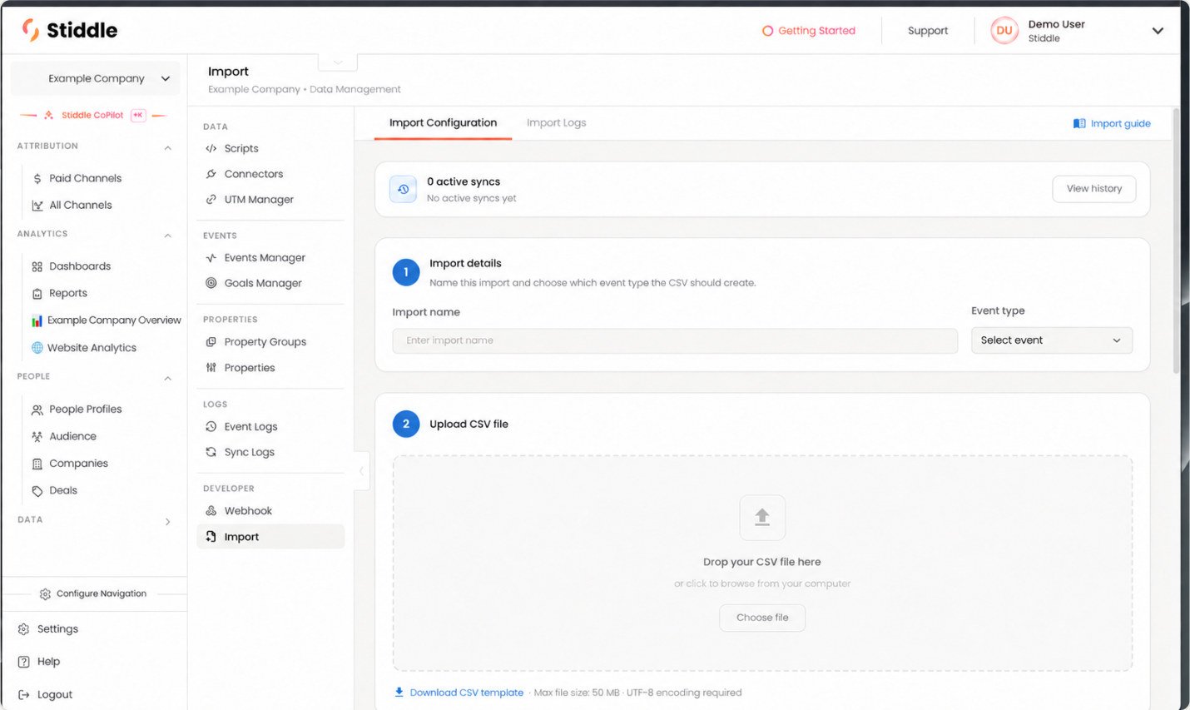The image size is (1190, 710).
Task: Collapse the Analytics section
Action: coord(167,236)
